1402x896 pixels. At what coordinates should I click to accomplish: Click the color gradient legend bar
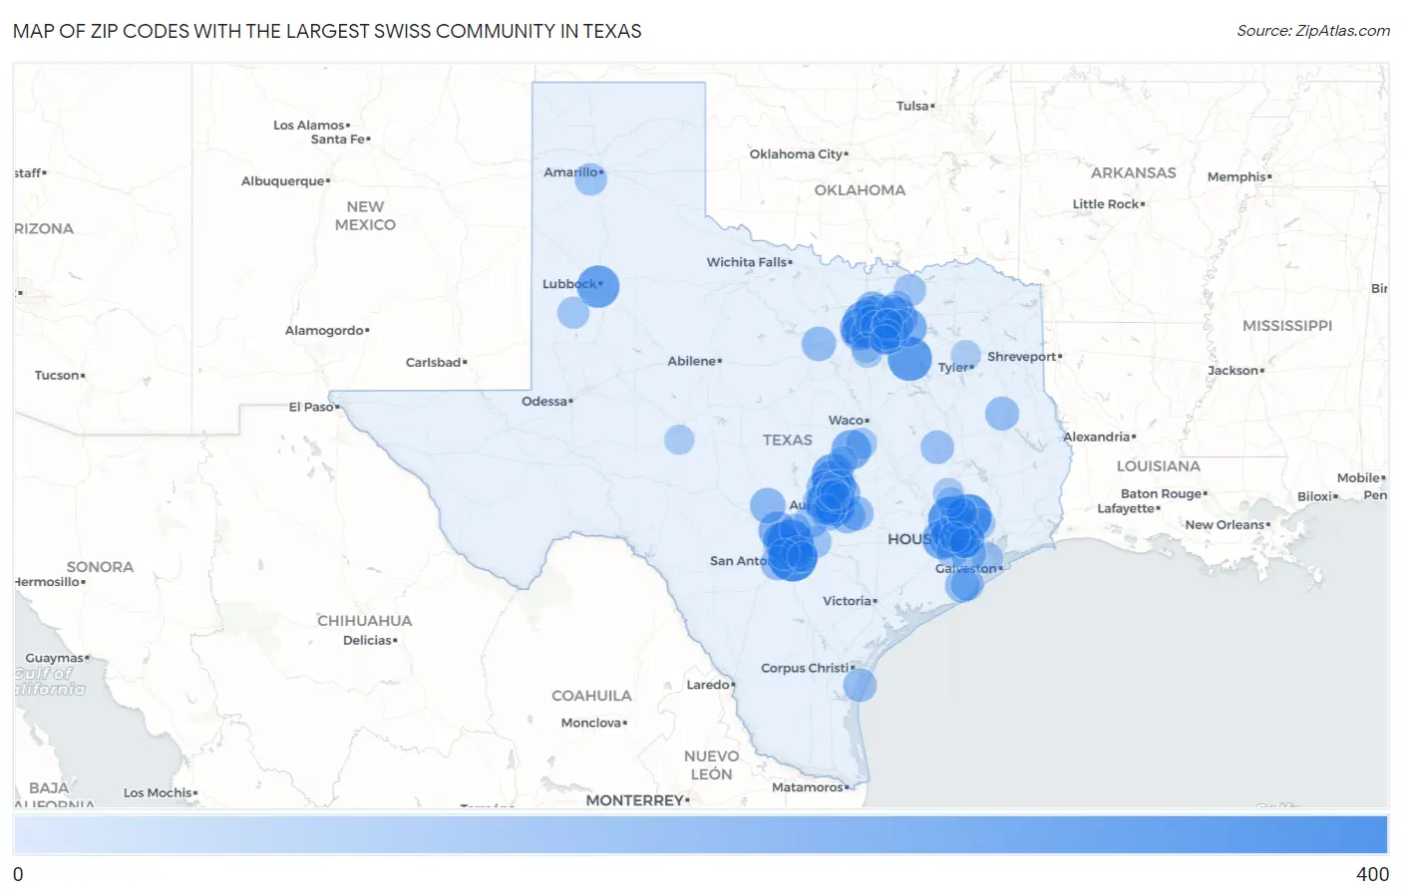click(700, 834)
